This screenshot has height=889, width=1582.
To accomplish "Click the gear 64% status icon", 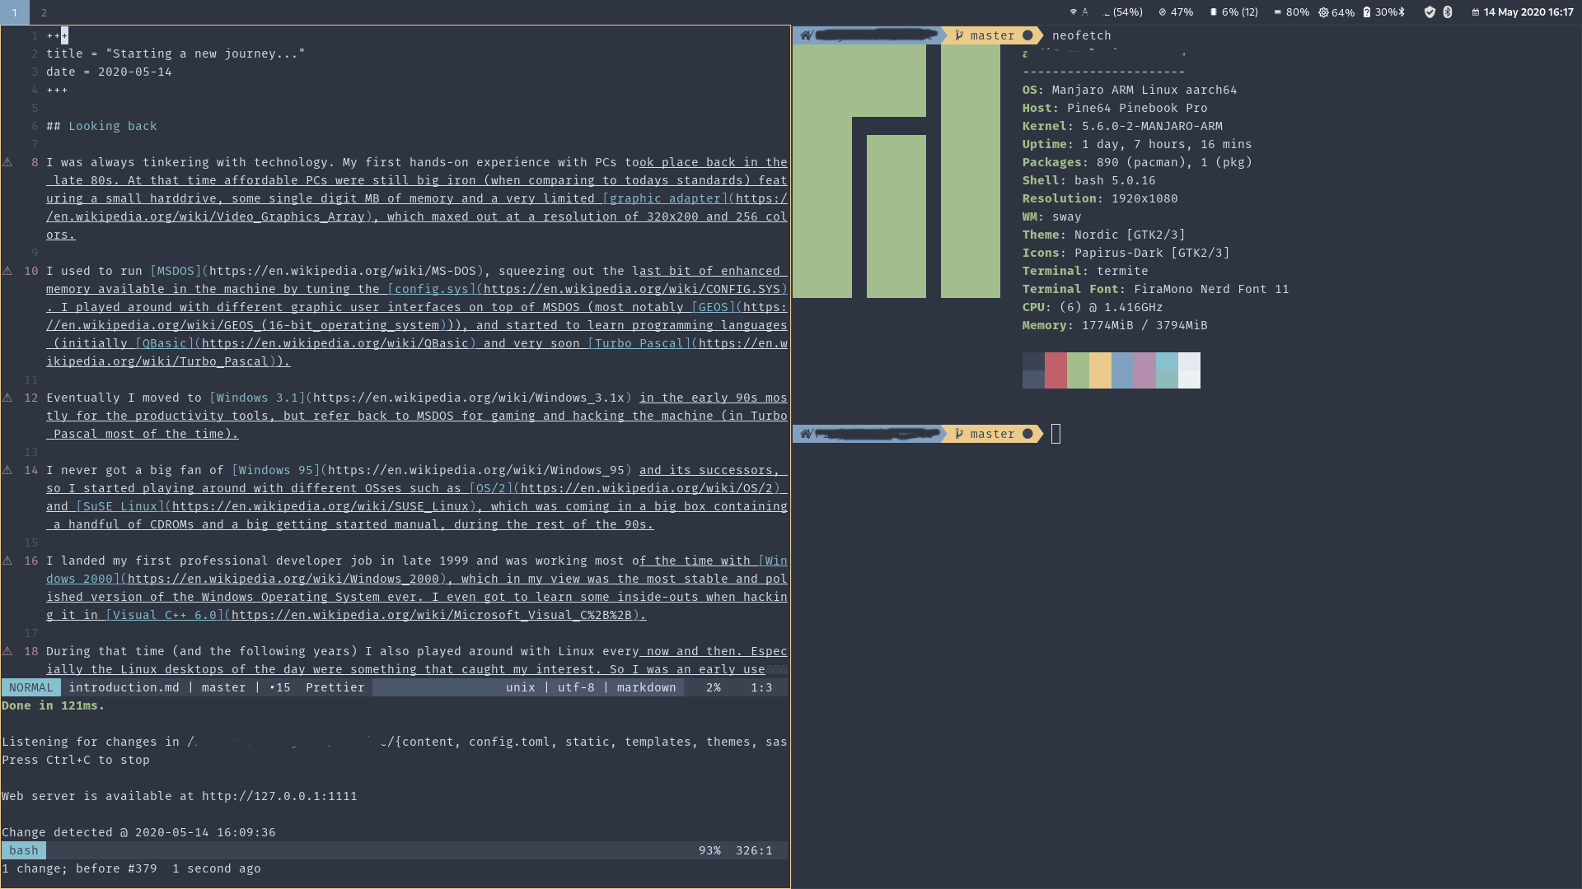I will pyautogui.click(x=1323, y=12).
